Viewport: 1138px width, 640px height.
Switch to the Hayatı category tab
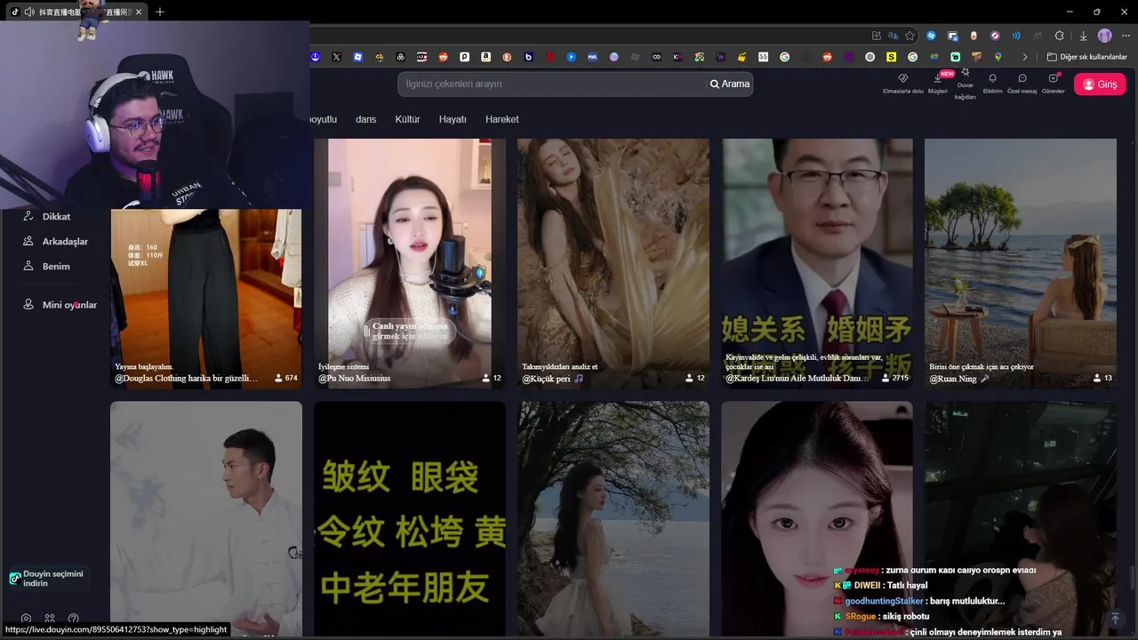click(453, 119)
